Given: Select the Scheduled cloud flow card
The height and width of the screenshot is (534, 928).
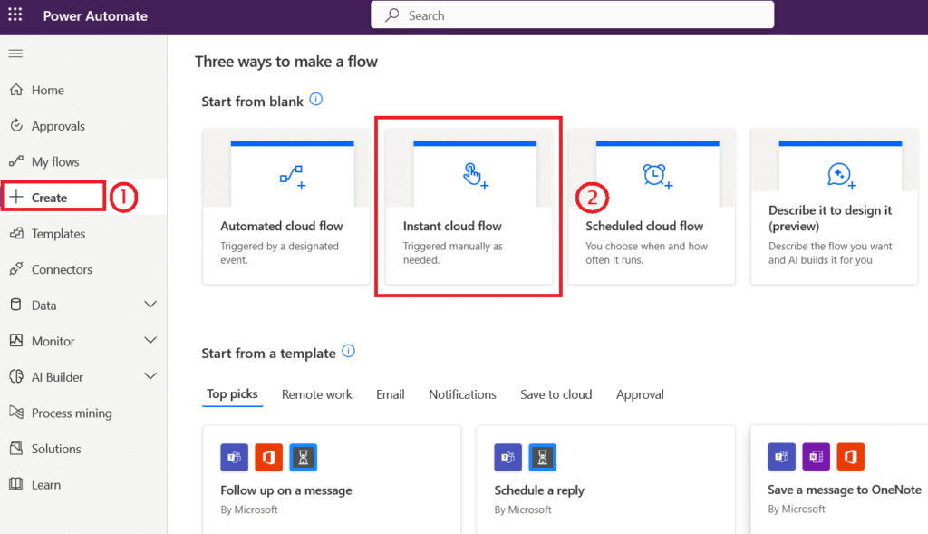Looking at the screenshot, I should point(652,207).
